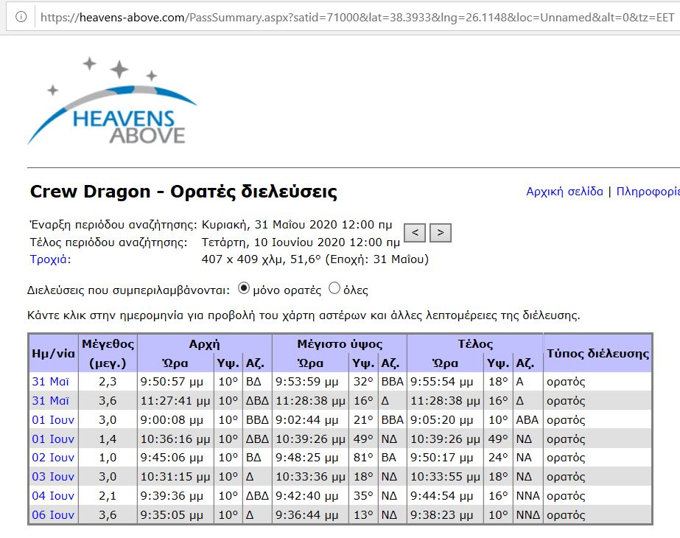Open the 'Πληροφορίες' link at top right
Viewport: 680px width, 538px height.
(648, 192)
